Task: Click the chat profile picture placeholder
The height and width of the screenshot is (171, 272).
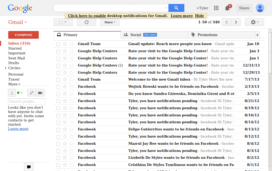Action: tap(12, 93)
